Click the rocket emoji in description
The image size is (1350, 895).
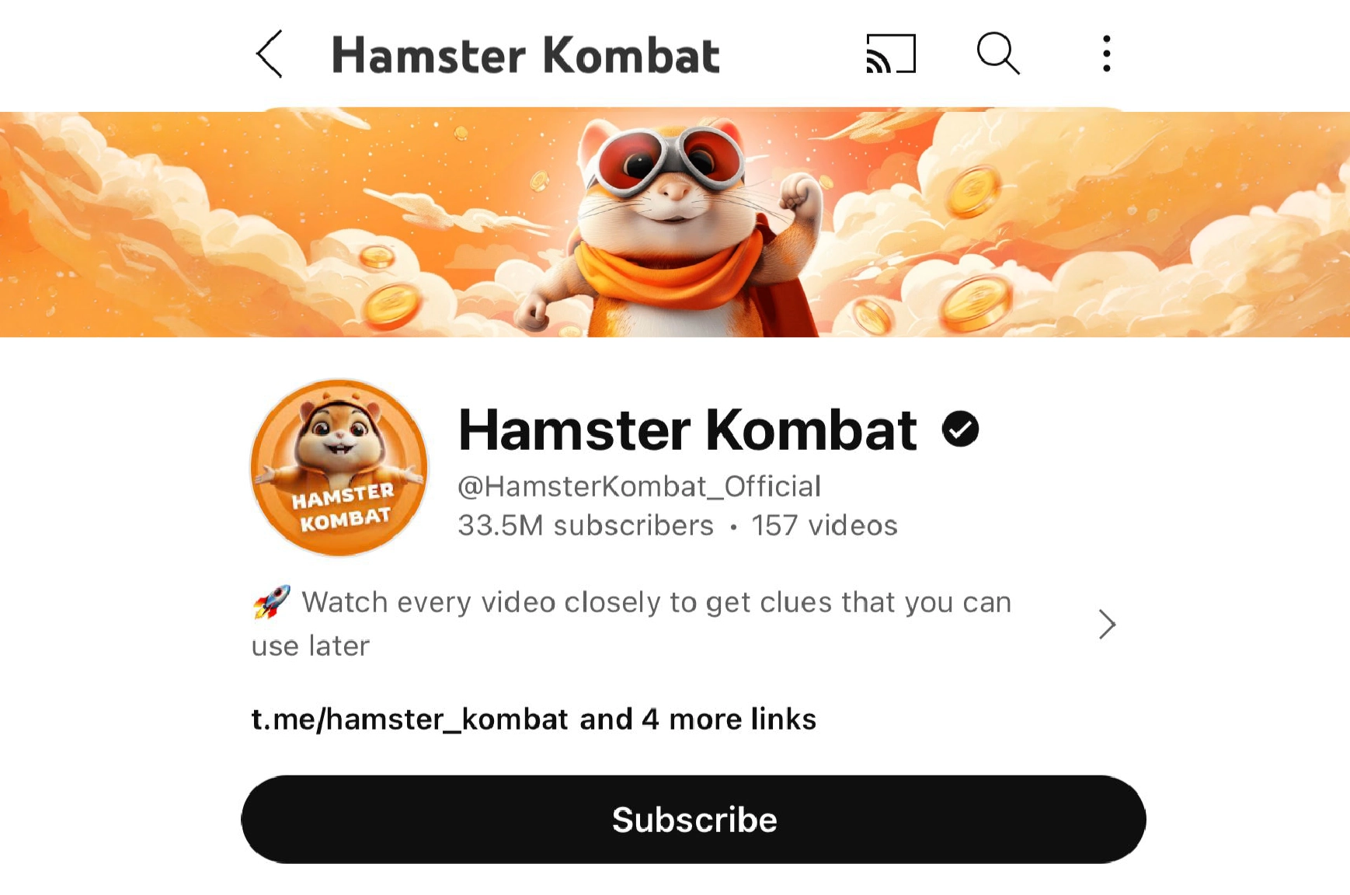(x=271, y=602)
